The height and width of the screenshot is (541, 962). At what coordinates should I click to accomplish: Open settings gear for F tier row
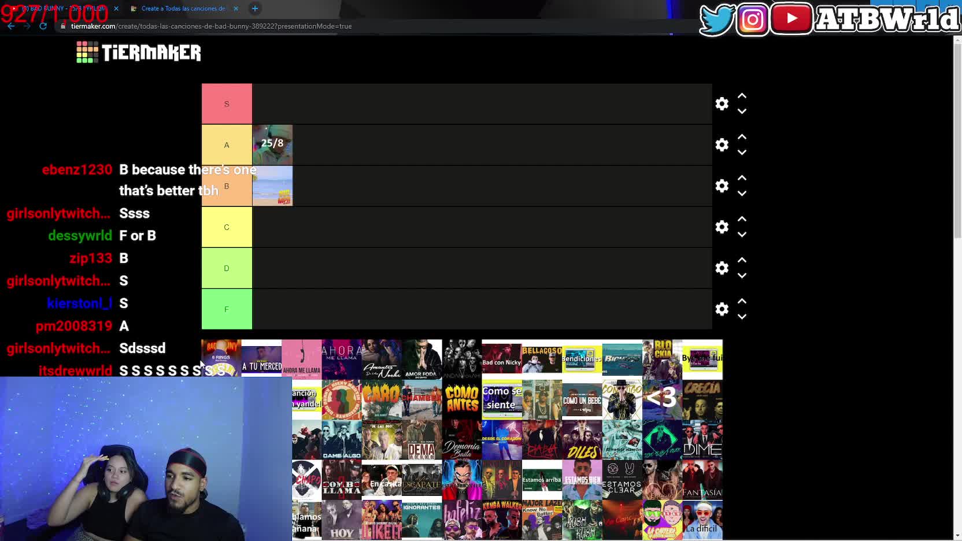click(722, 309)
